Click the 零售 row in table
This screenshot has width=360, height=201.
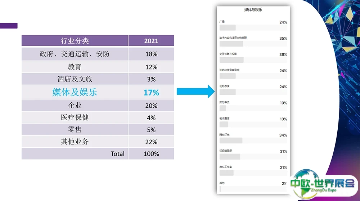(x=75, y=130)
